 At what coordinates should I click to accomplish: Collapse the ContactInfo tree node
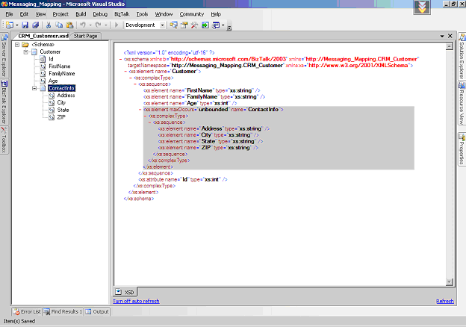point(34,88)
